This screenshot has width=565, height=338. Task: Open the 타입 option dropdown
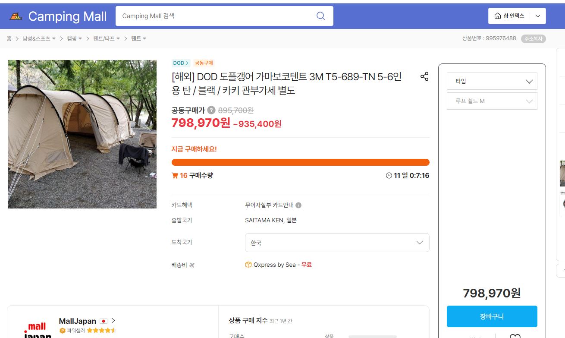[492, 81]
